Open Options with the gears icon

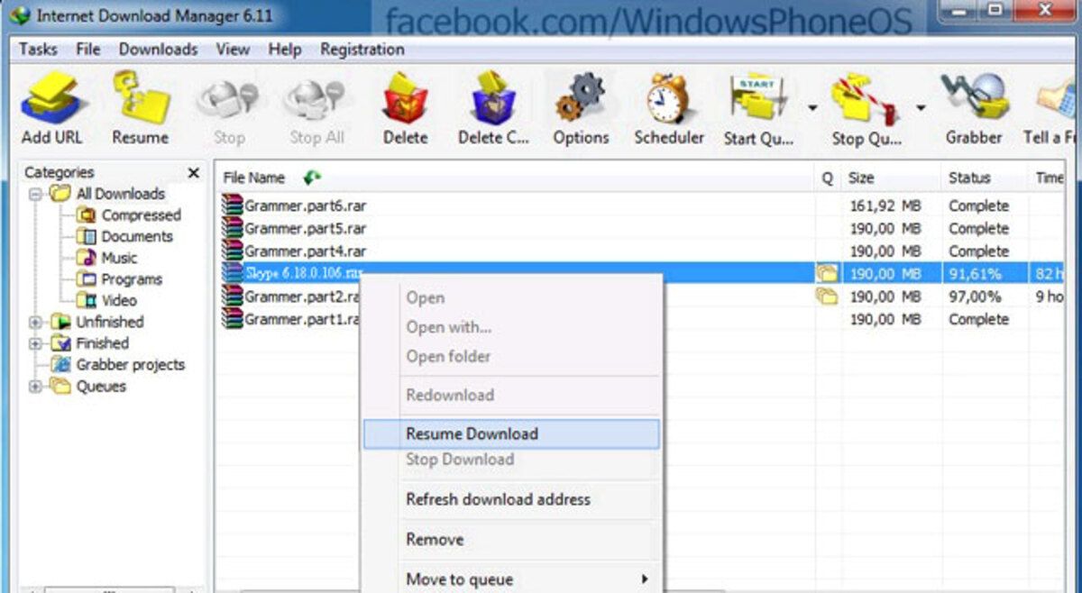(x=580, y=97)
